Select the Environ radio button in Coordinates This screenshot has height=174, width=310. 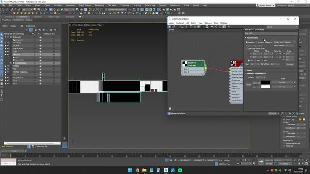click(256, 42)
